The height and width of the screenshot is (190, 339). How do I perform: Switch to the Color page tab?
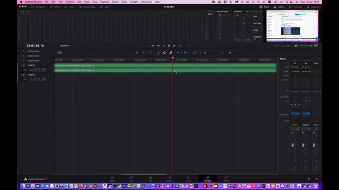(189, 179)
